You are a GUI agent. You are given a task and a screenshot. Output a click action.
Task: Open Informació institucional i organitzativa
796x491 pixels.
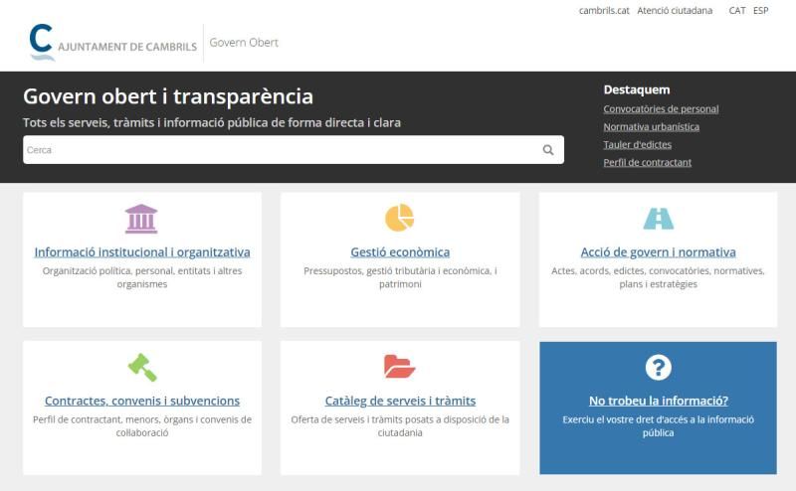pos(142,252)
